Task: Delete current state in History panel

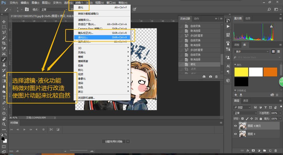Action: 216,77
